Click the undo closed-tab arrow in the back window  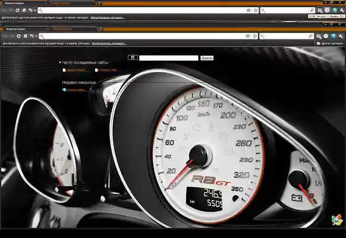(30, 10)
